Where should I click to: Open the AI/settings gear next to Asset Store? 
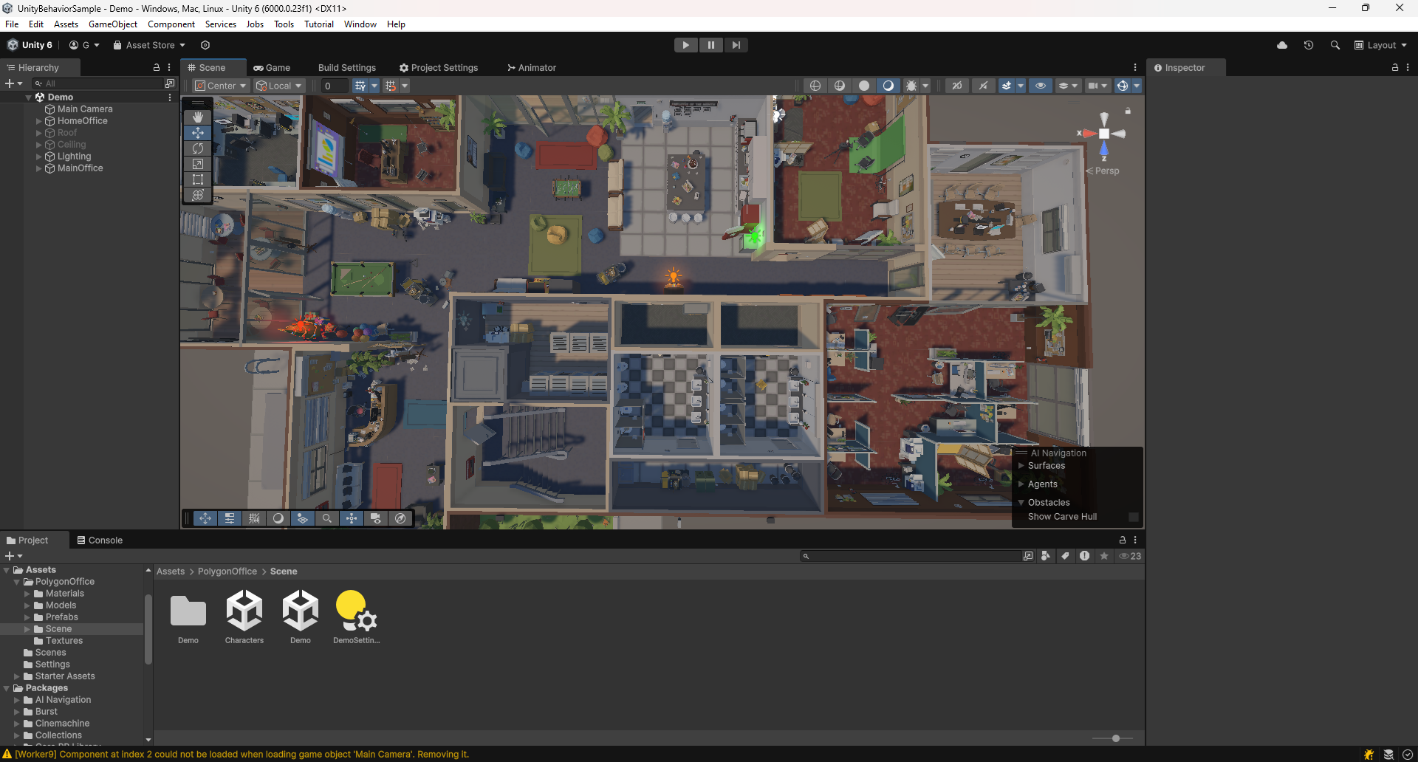[205, 45]
